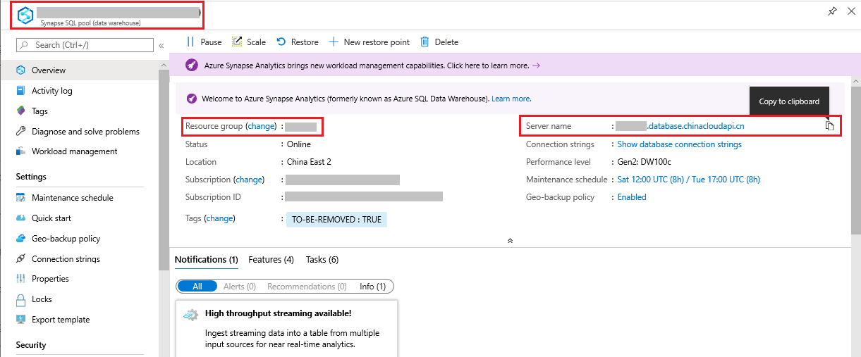Switch to the Tasks (6) tab

[322, 260]
